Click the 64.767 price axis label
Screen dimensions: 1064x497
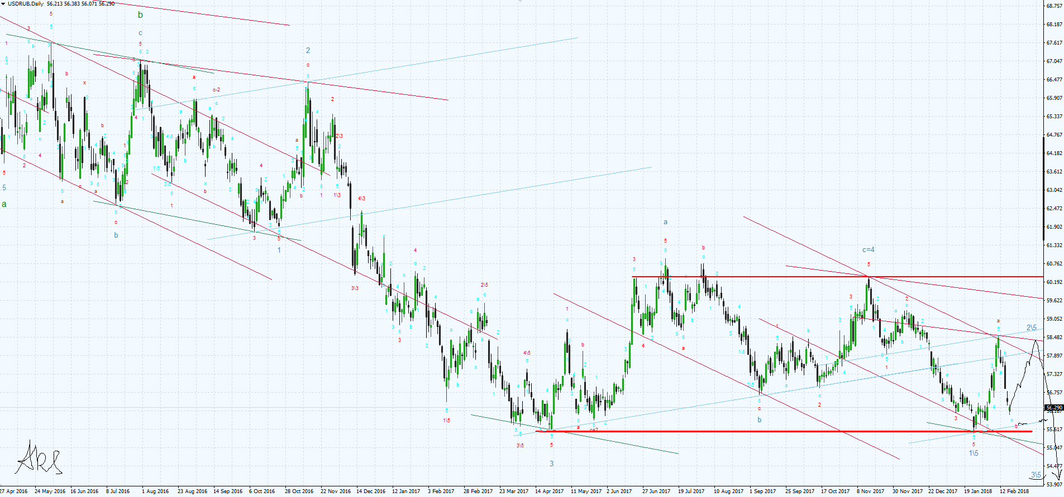pos(1055,135)
